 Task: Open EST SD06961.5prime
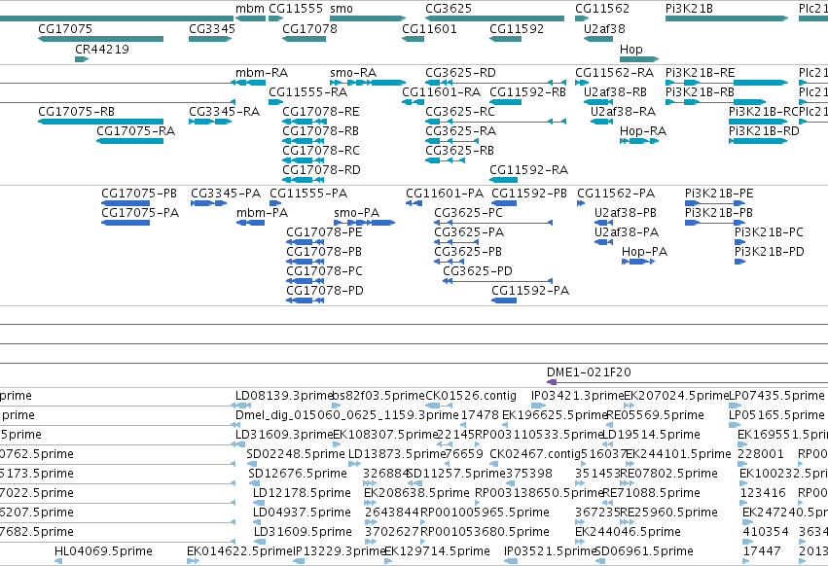click(x=644, y=551)
